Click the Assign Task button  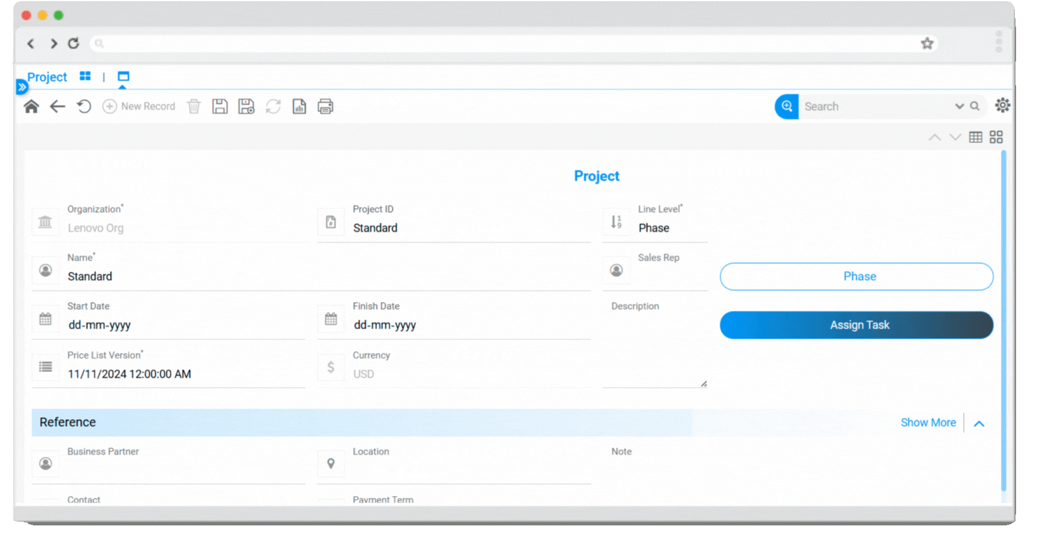pos(856,325)
